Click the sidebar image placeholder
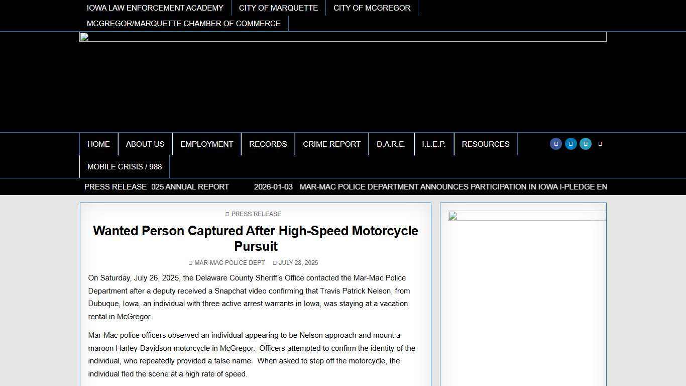The image size is (686, 386). (x=526, y=216)
